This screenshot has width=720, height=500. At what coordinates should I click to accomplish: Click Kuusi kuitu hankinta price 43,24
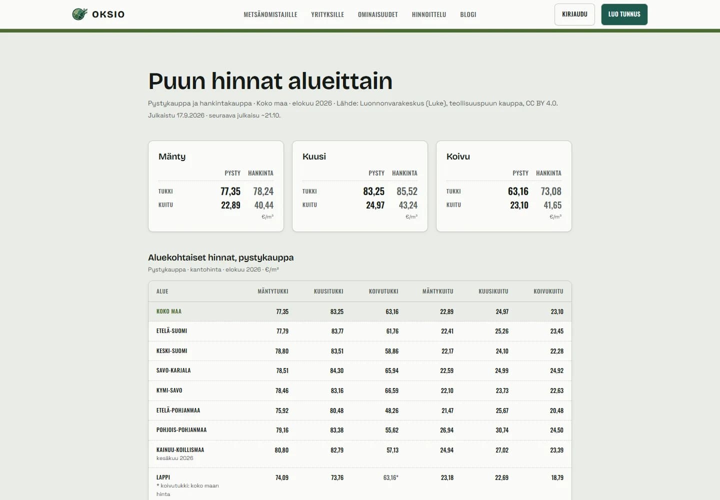click(408, 205)
